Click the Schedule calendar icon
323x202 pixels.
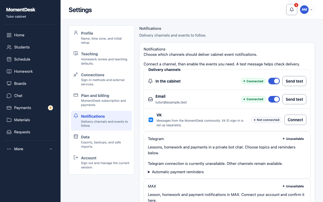tap(9, 59)
